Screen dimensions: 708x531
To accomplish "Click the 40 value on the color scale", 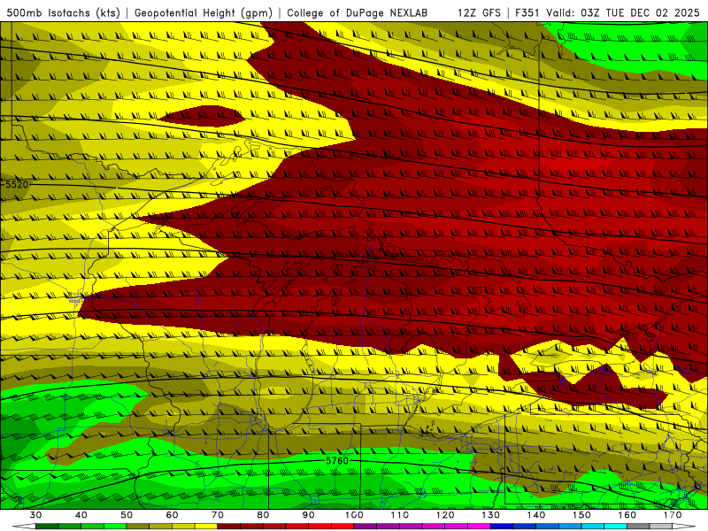I will coord(81,515).
